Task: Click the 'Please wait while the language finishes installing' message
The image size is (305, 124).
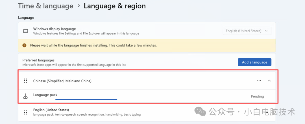Action: click(93, 45)
